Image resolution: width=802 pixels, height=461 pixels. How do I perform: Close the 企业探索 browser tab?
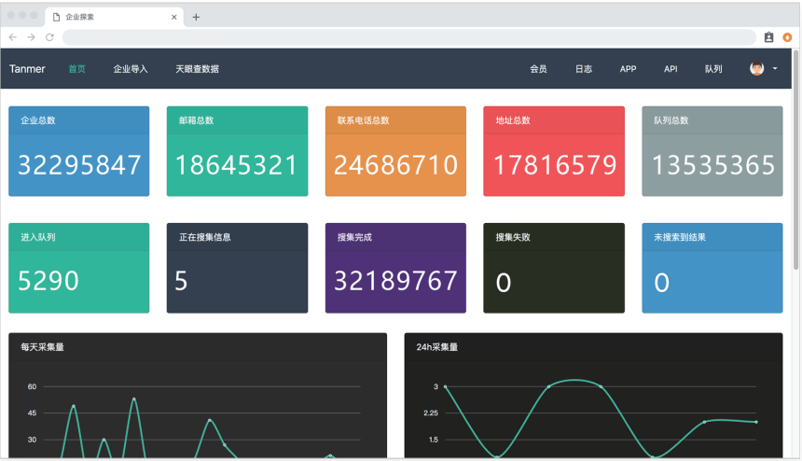174,17
